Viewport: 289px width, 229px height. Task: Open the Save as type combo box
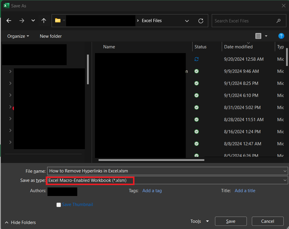click(x=168, y=180)
